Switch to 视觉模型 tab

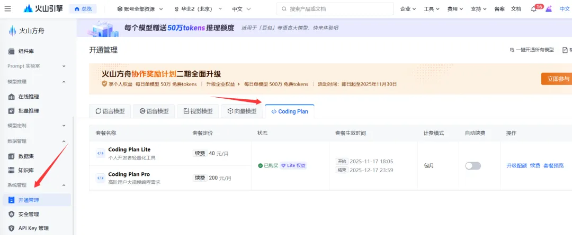click(198, 111)
